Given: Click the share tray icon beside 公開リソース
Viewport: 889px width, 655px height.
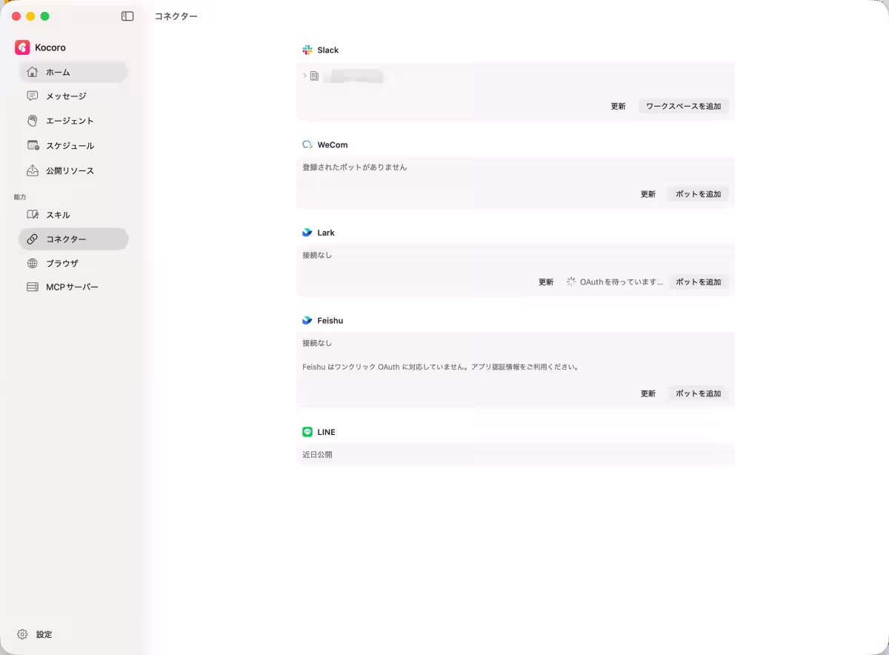Looking at the screenshot, I should [33, 170].
